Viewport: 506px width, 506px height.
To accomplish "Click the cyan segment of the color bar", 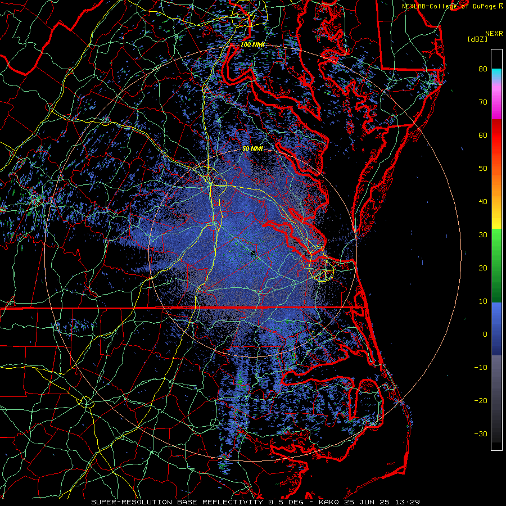I will pyautogui.click(x=496, y=74).
